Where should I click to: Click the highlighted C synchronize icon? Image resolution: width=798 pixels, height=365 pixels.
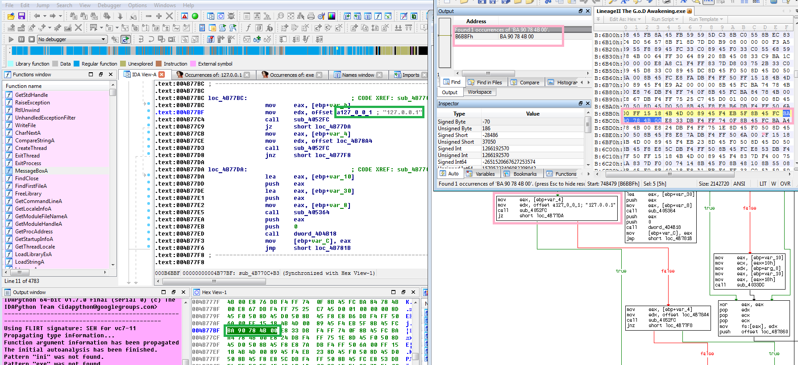point(126,39)
